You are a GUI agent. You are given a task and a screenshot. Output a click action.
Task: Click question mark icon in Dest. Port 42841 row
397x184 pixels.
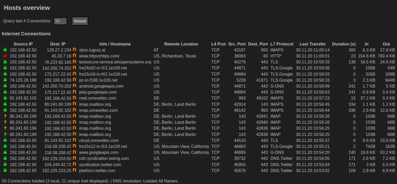tap(5, 116)
